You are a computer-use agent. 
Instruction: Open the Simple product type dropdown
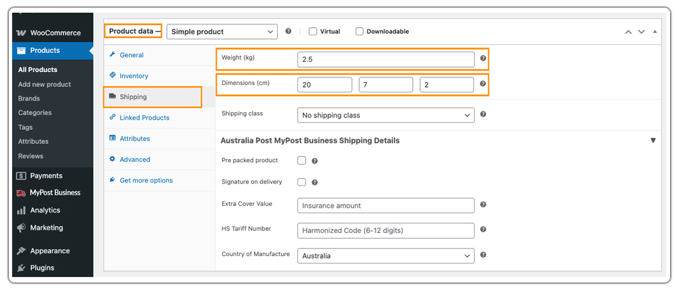(222, 32)
